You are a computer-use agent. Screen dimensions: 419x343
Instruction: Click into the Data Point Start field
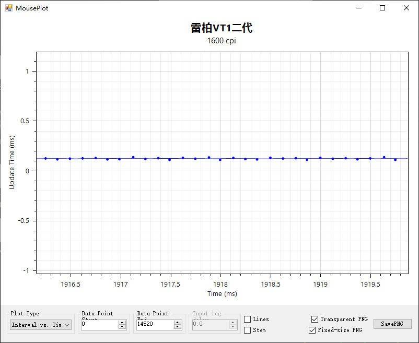(99, 324)
